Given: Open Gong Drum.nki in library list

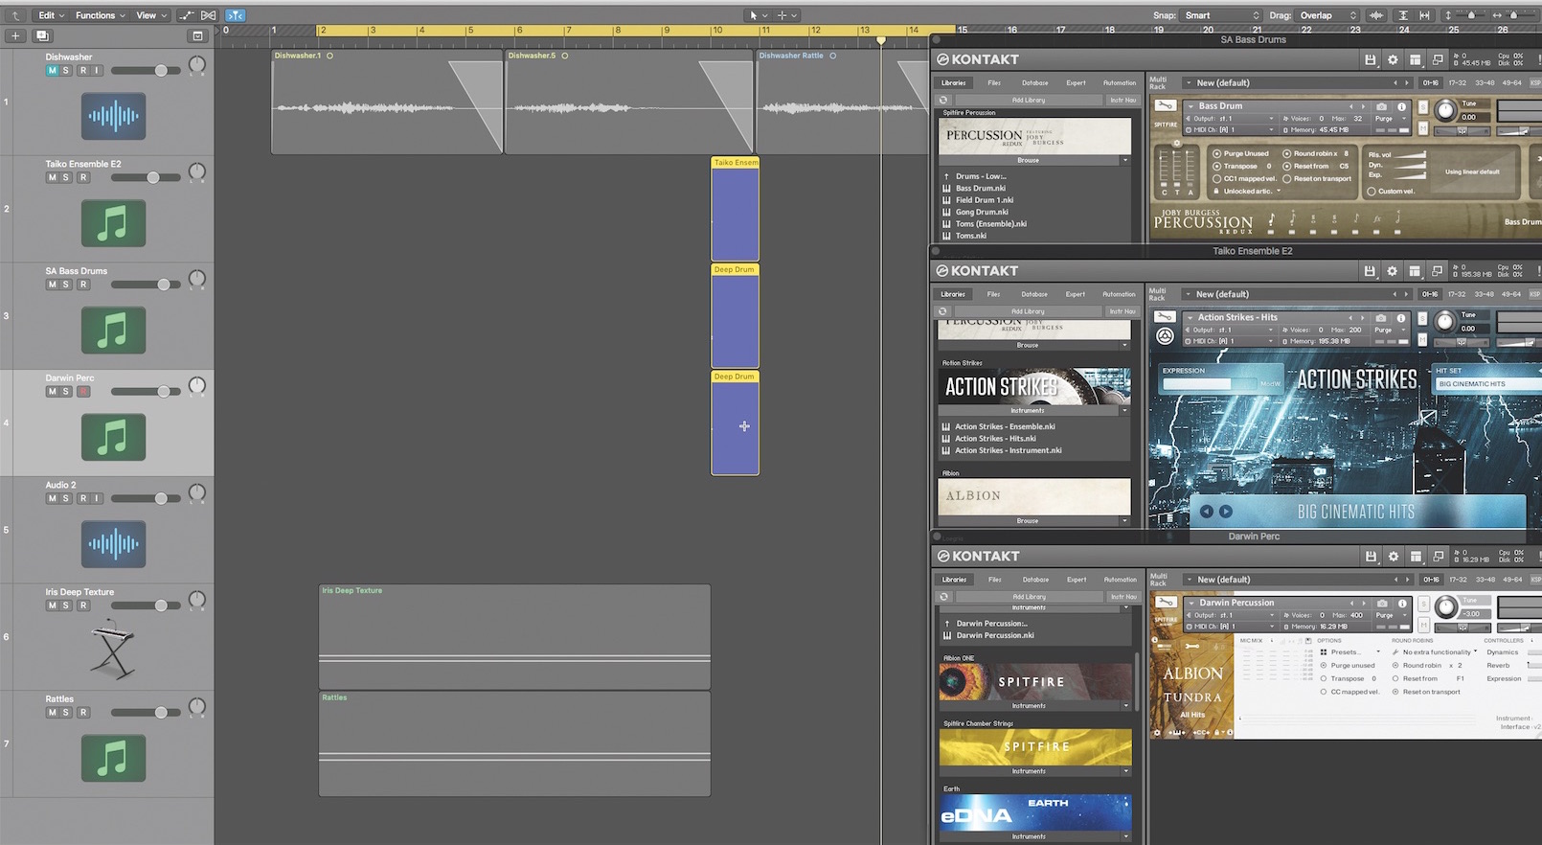Looking at the screenshot, I should [982, 212].
